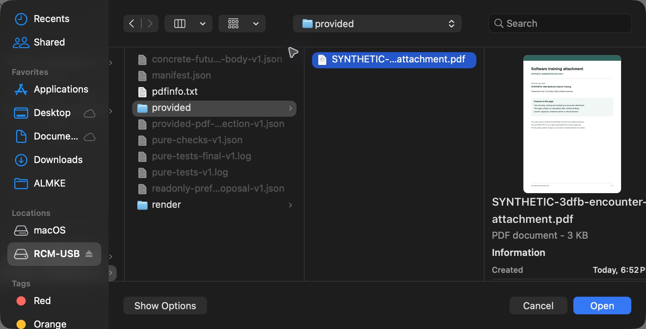The width and height of the screenshot is (646, 329).
Task: Click the Open button
Action: [x=602, y=305]
